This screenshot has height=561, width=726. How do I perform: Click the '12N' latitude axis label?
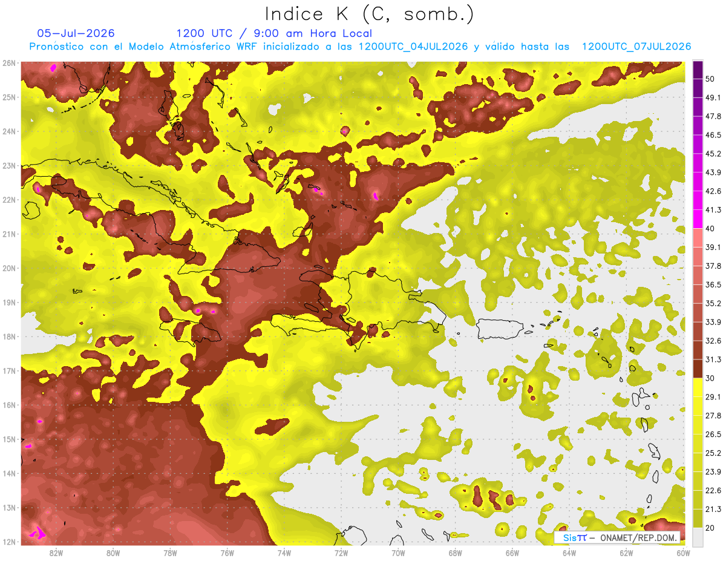[x=9, y=542]
